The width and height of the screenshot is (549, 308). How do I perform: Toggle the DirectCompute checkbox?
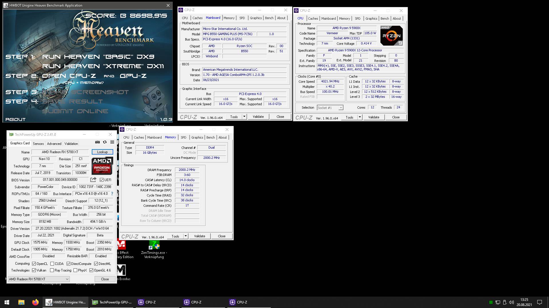tap(68, 264)
